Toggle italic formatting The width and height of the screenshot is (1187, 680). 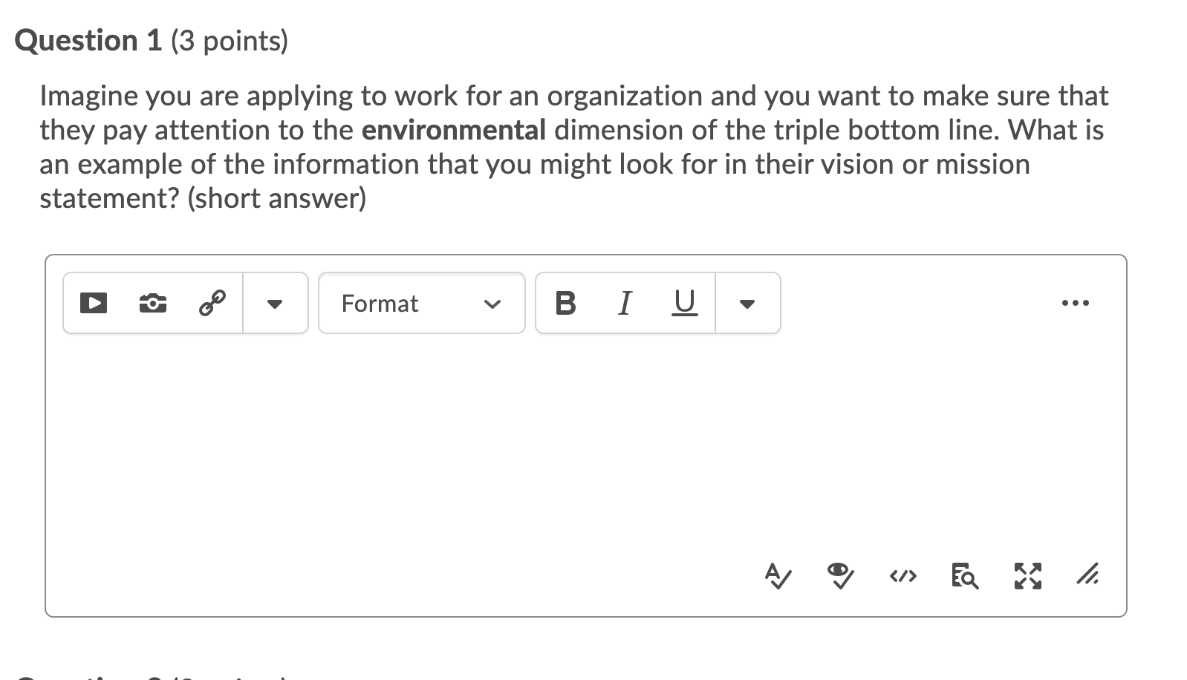[x=625, y=303]
